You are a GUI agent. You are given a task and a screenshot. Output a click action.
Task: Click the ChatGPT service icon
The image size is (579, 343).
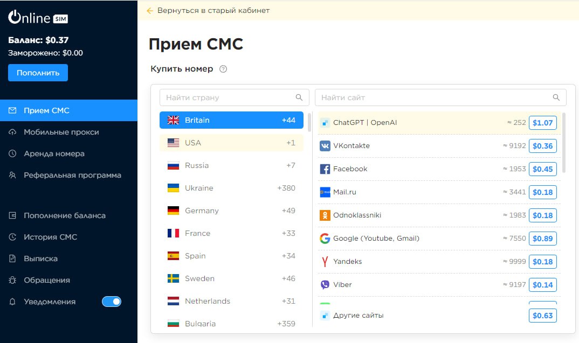[x=325, y=123]
